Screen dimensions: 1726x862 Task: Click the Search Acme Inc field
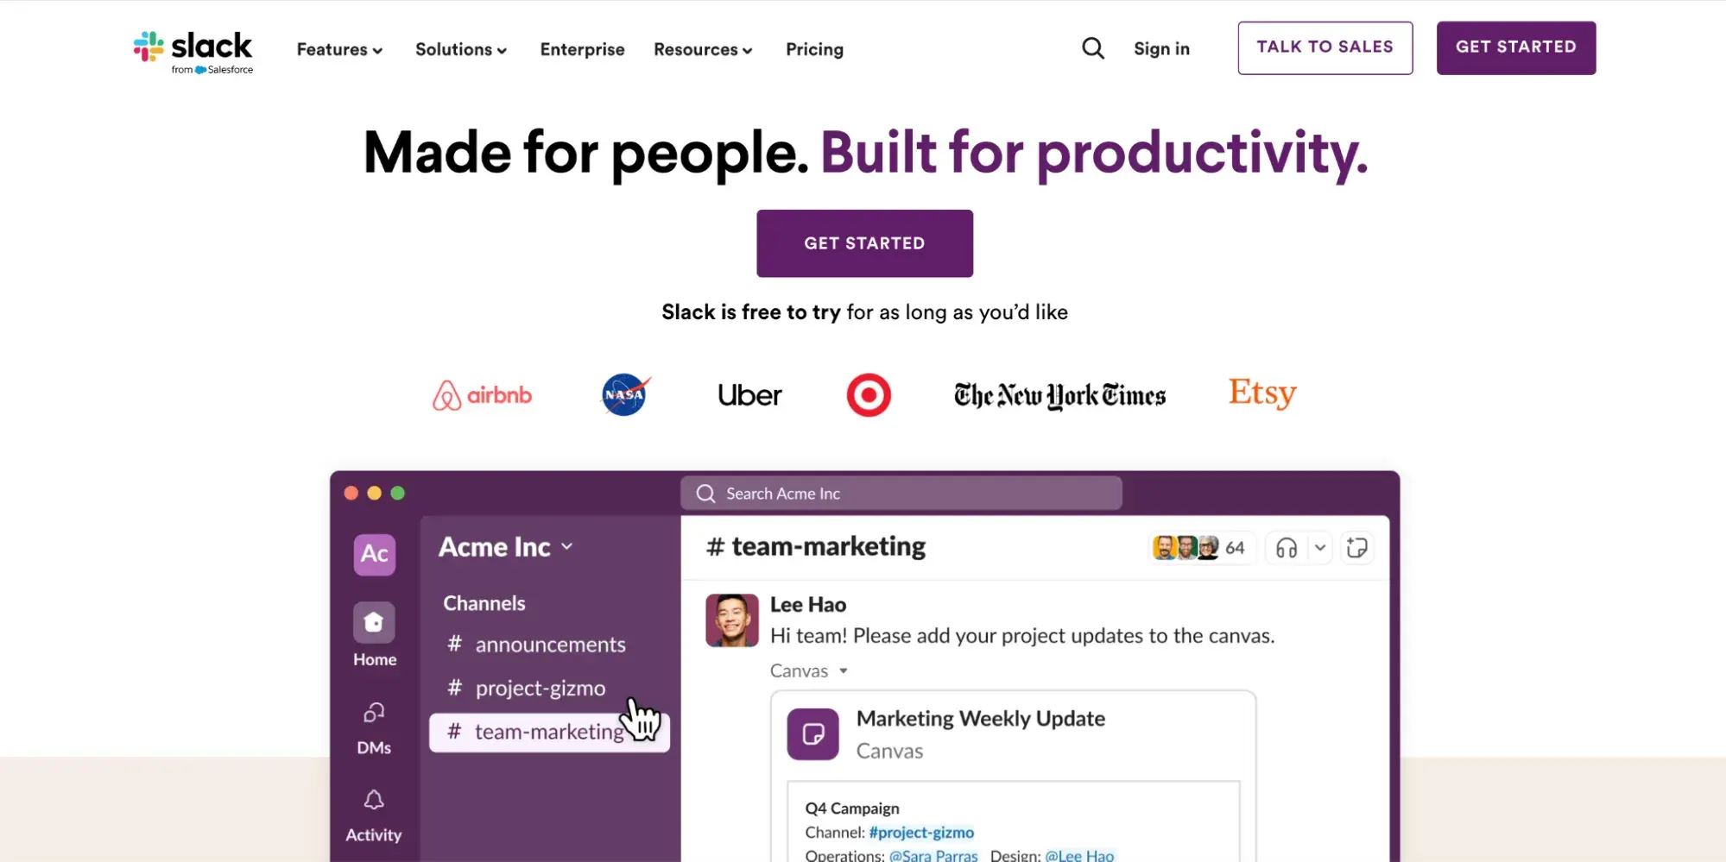[901, 494]
